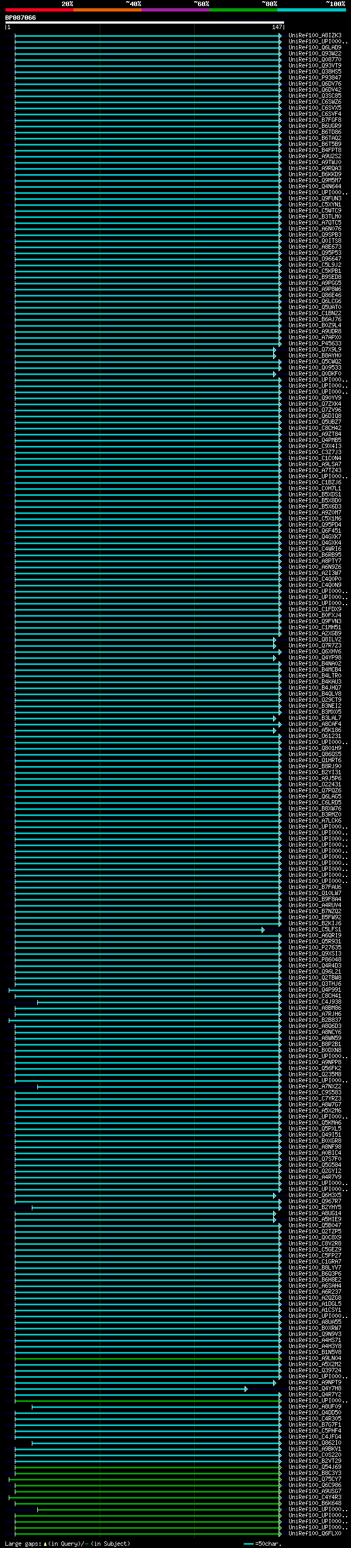Image resolution: width=351 pixels, height=1548 pixels.
Task: Select the UniRef100_B7G7F1 label
Action: [x=315, y=1425]
